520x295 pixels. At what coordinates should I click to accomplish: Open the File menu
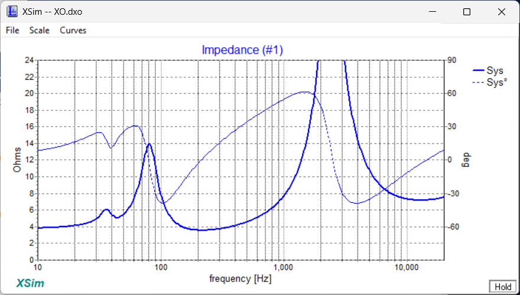pos(12,30)
